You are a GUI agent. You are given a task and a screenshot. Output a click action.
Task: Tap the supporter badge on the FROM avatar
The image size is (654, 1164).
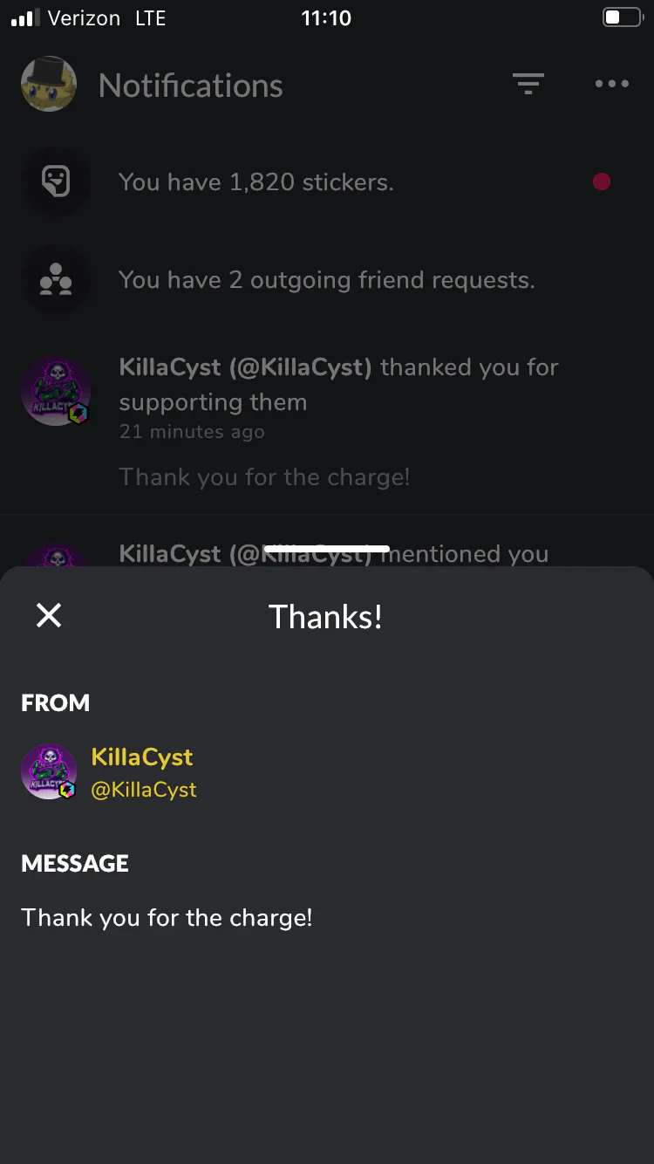coord(68,789)
